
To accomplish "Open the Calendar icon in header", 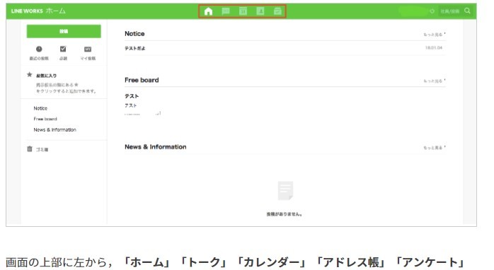I will (243, 11).
